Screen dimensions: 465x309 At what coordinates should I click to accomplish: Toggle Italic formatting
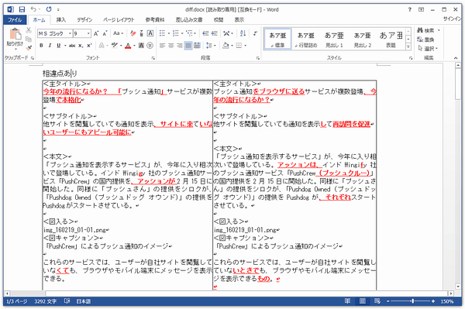pos(50,46)
